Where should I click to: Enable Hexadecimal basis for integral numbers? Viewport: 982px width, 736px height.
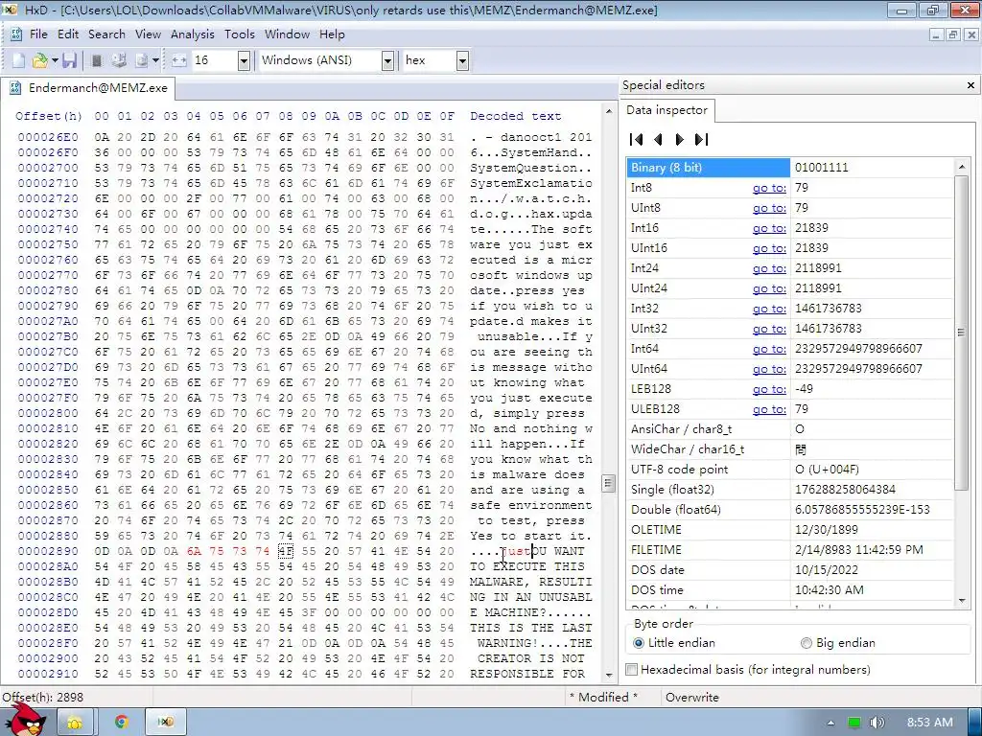(748, 670)
